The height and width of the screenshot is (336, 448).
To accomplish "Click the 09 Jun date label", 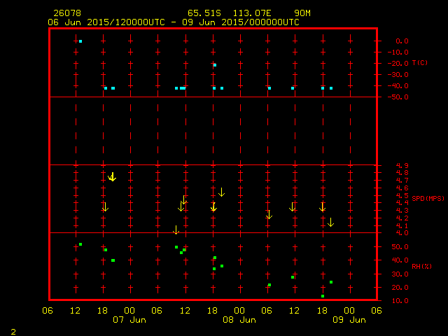I will pos(349,320).
